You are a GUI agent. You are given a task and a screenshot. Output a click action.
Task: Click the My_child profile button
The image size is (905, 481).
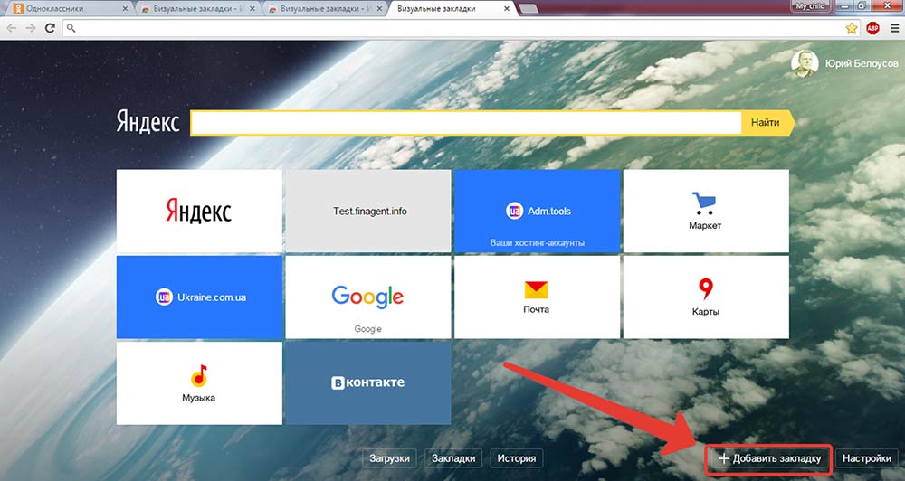pyautogui.click(x=810, y=5)
